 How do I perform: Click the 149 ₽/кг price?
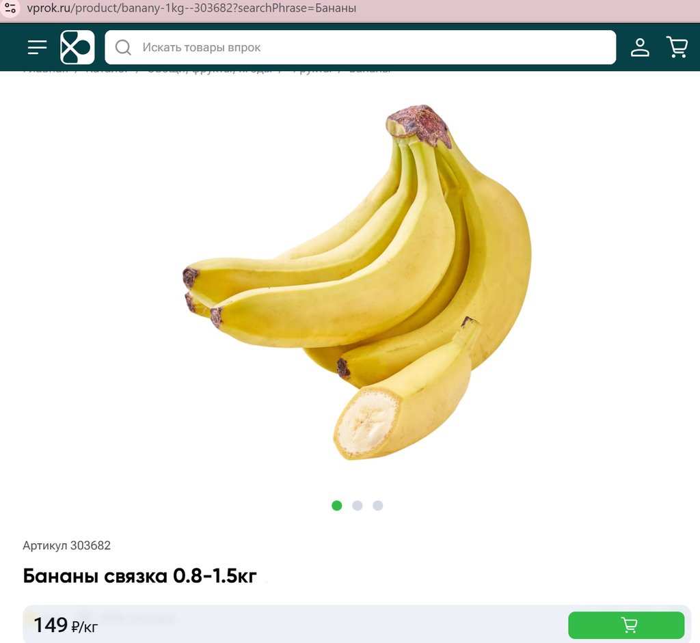tap(66, 625)
